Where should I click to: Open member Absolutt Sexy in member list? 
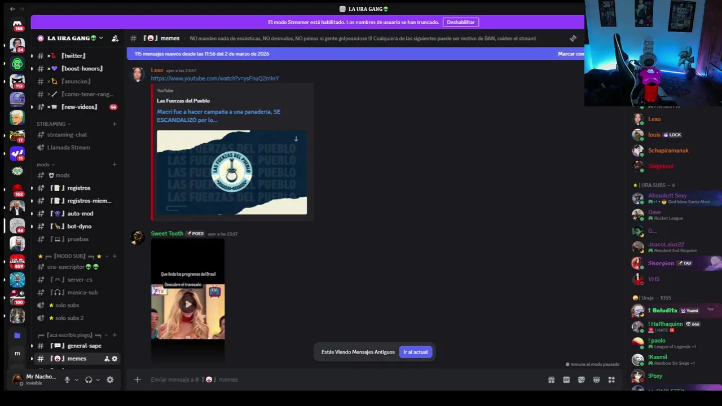pyautogui.click(x=674, y=198)
